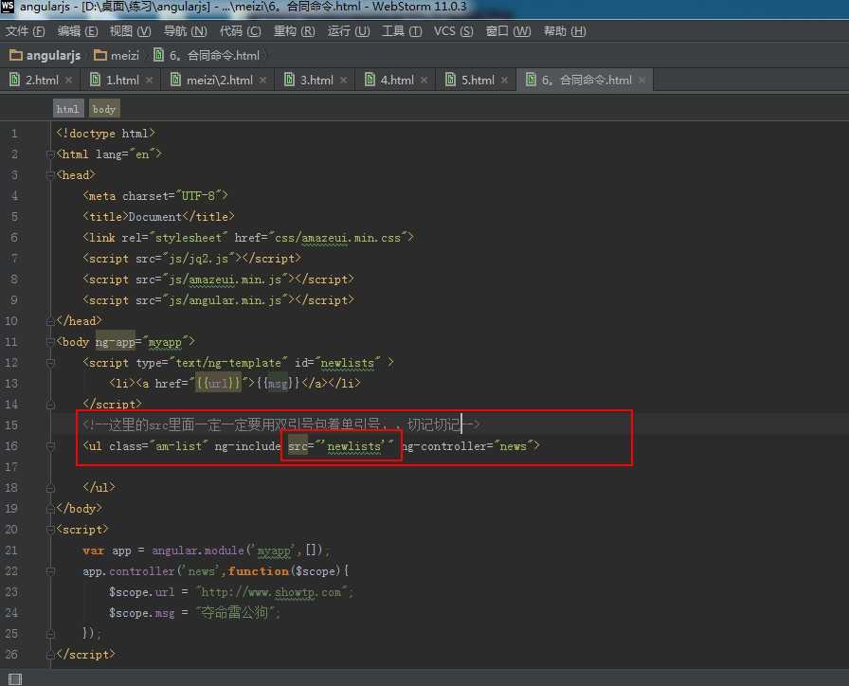Click the http://www.showtp.com string
This screenshot has height=686, width=849.
click(x=271, y=592)
